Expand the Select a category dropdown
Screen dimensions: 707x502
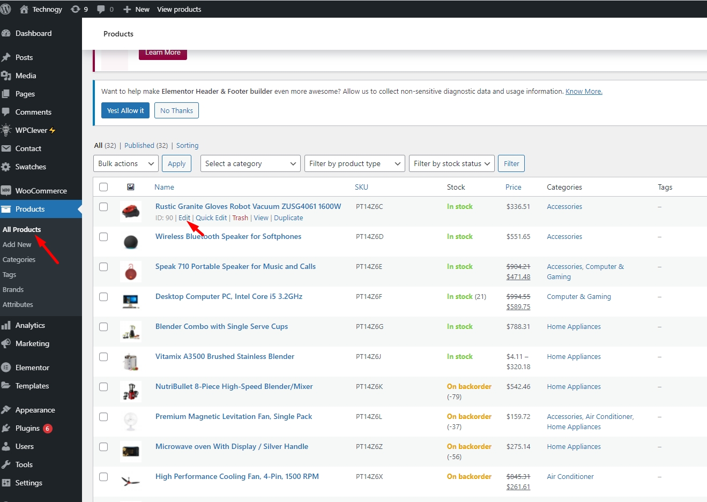coord(250,163)
